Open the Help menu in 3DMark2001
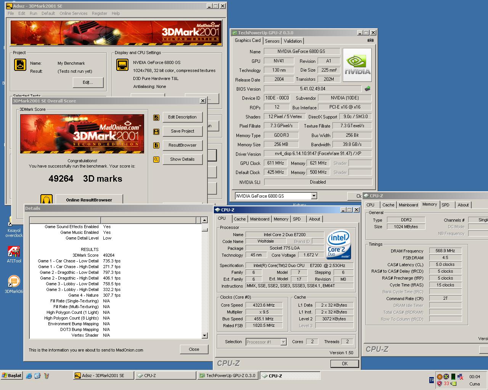Image resolution: width=488 pixels, height=390 pixels. [x=116, y=13]
